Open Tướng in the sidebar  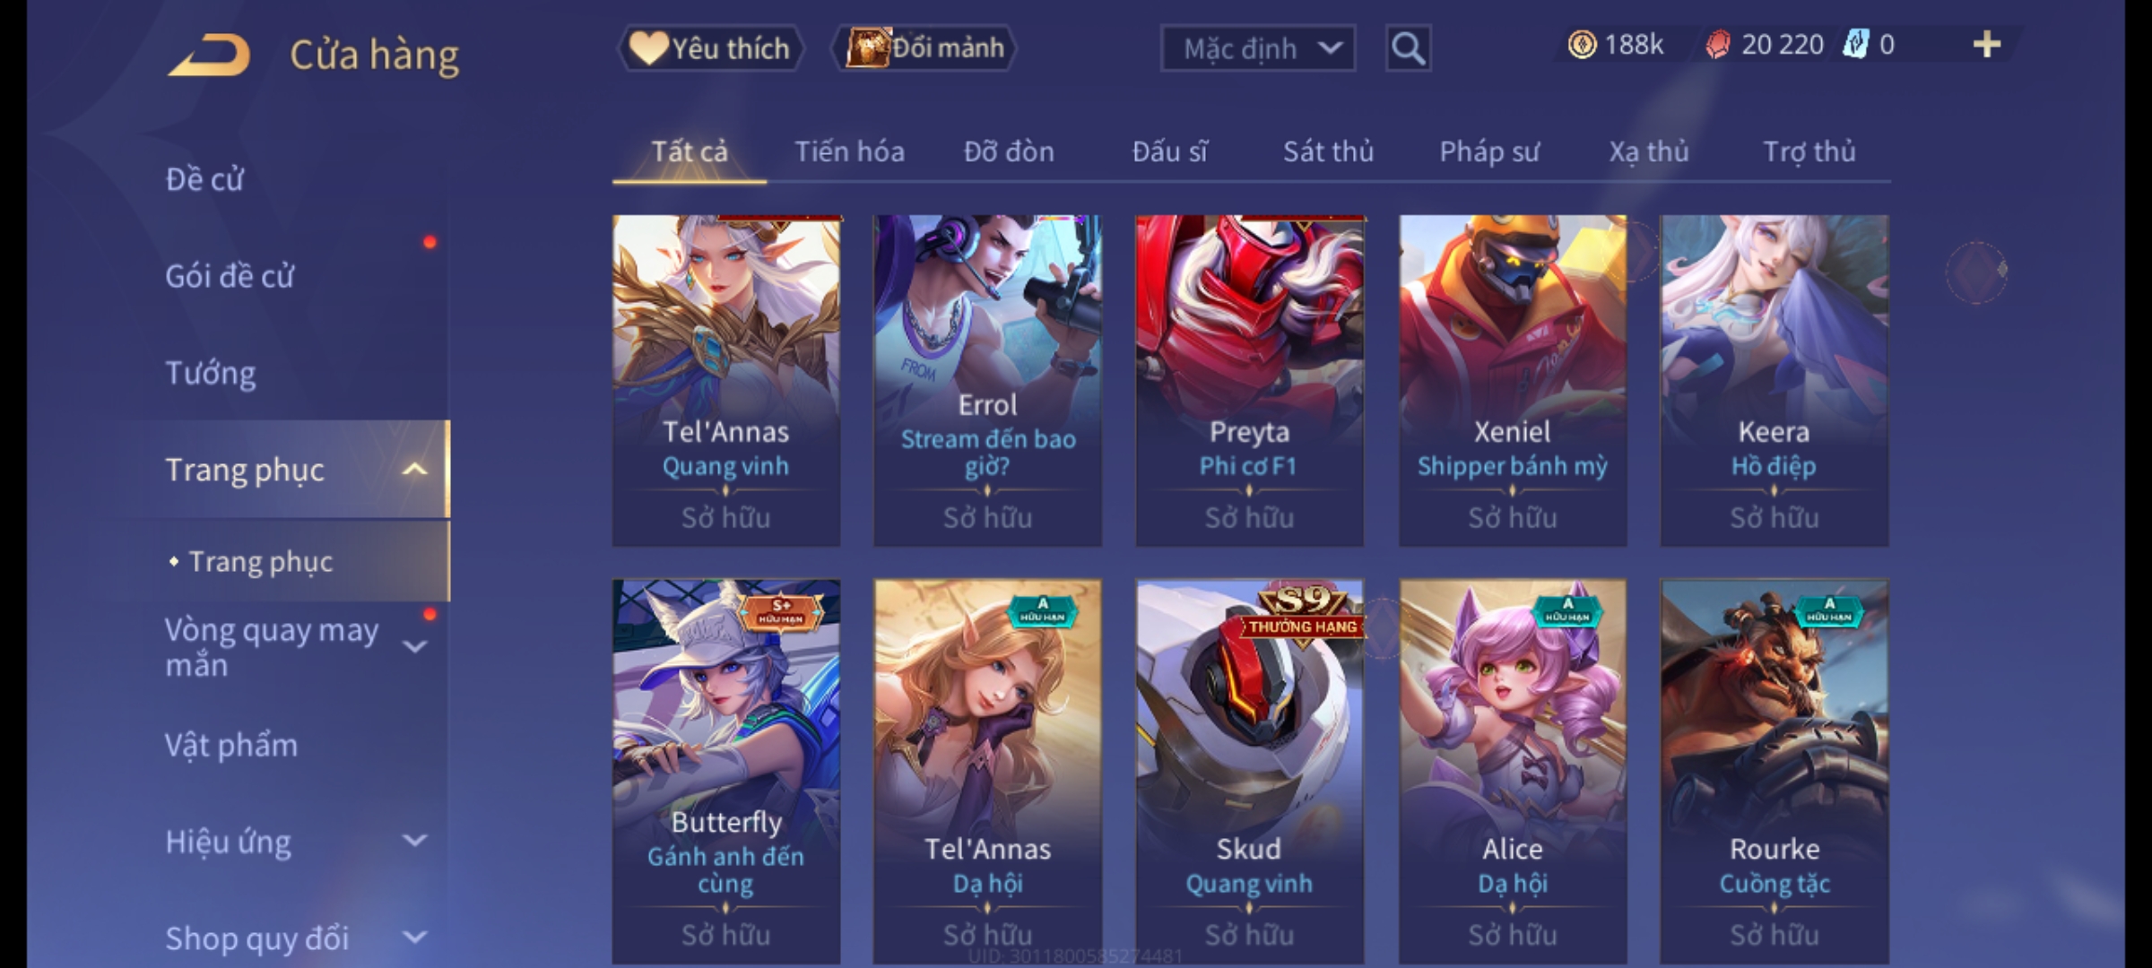click(211, 373)
